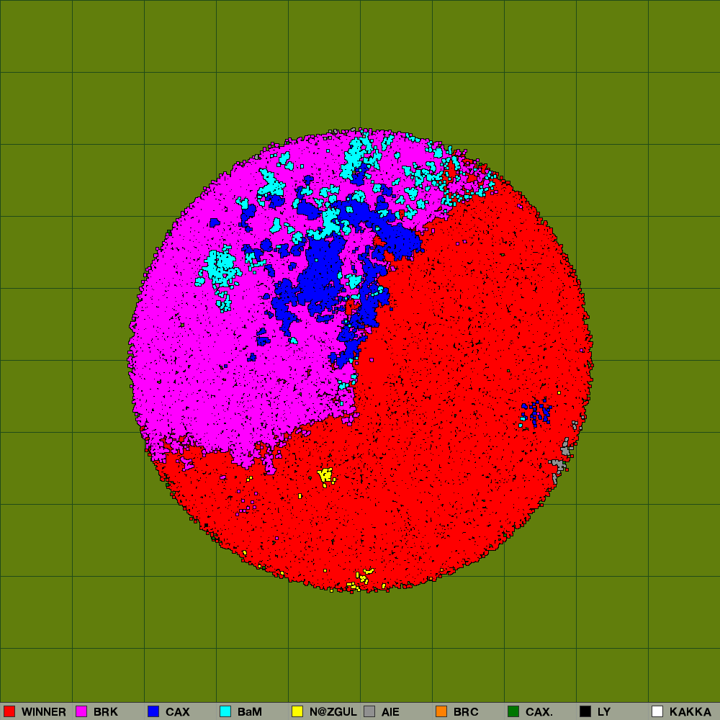720x720 pixels.
Task: Click the yellow N@ZGUL legend swatch
Action: click(297, 711)
